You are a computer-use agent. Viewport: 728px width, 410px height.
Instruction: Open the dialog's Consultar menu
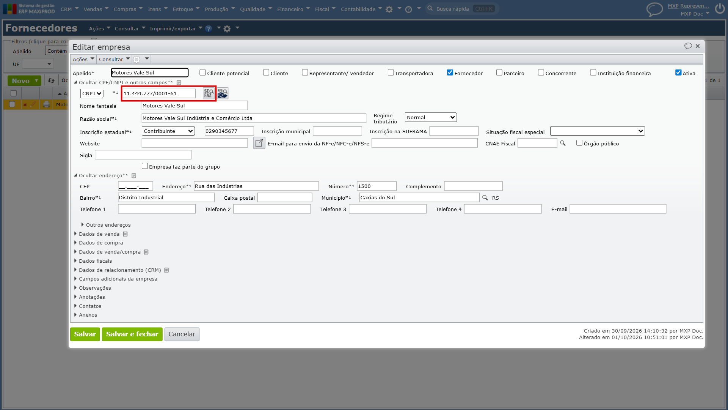point(114,59)
